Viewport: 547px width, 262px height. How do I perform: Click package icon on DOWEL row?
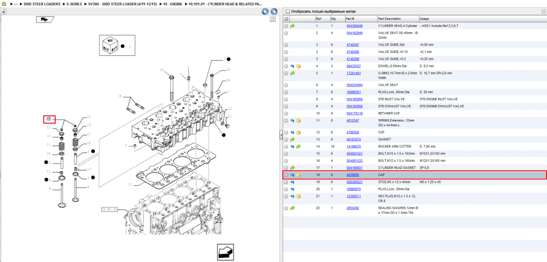[298, 66]
